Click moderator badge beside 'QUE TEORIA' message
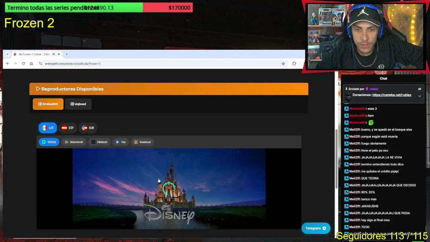Viewport: 430px width, 242px height. pyautogui.click(x=346, y=178)
